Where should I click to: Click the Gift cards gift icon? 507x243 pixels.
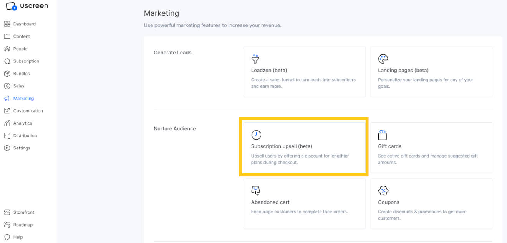(383, 135)
